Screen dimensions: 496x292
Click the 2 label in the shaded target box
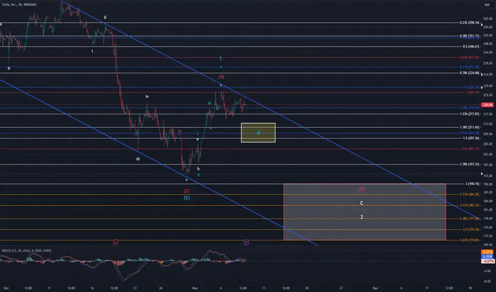(x=361, y=217)
